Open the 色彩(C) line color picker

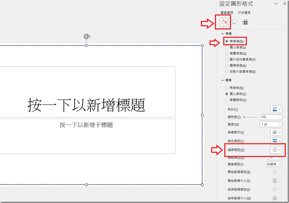click(x=276, y=109)
